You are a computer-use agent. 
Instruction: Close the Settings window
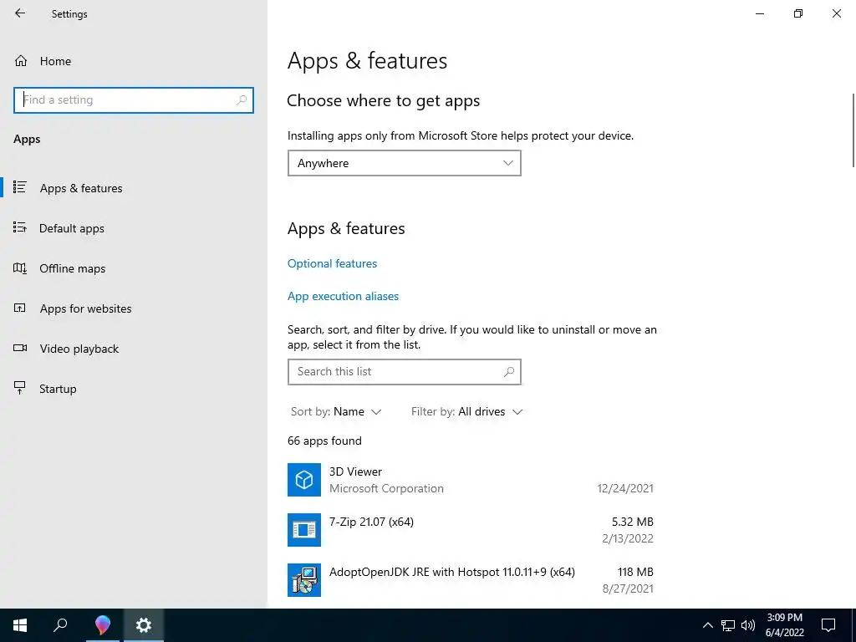[x=836, y=13]
